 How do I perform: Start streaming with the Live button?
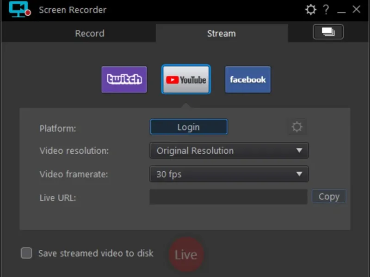[186, 255]
